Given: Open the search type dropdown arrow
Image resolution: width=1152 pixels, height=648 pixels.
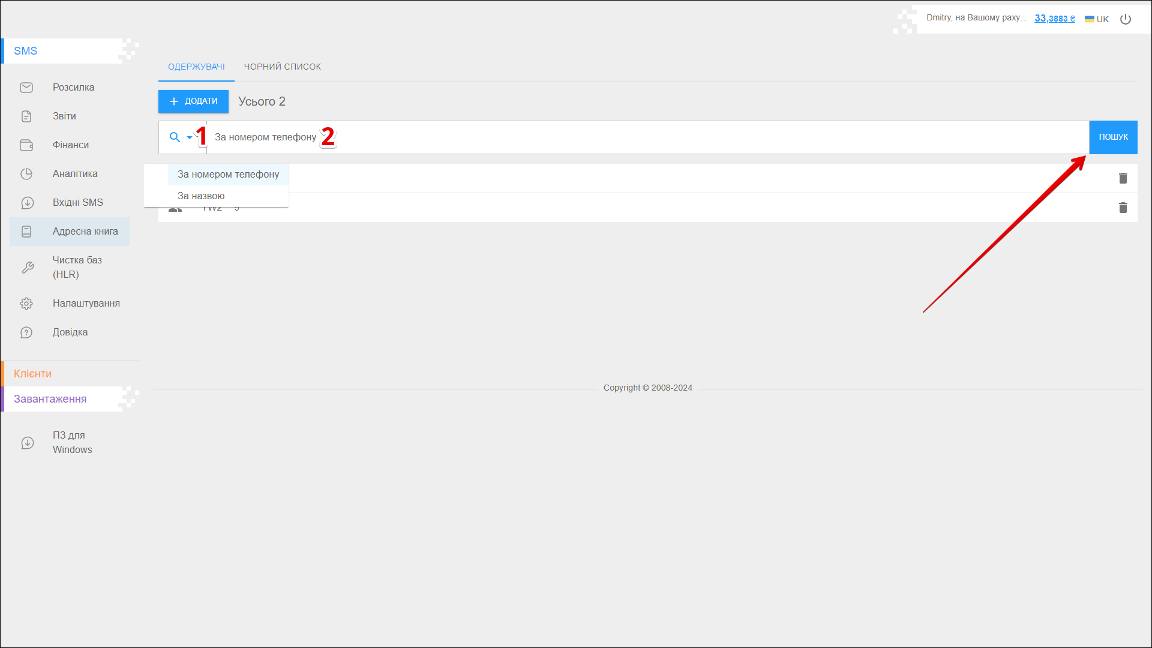Looking at the screenshot, I should click(190, 137).
